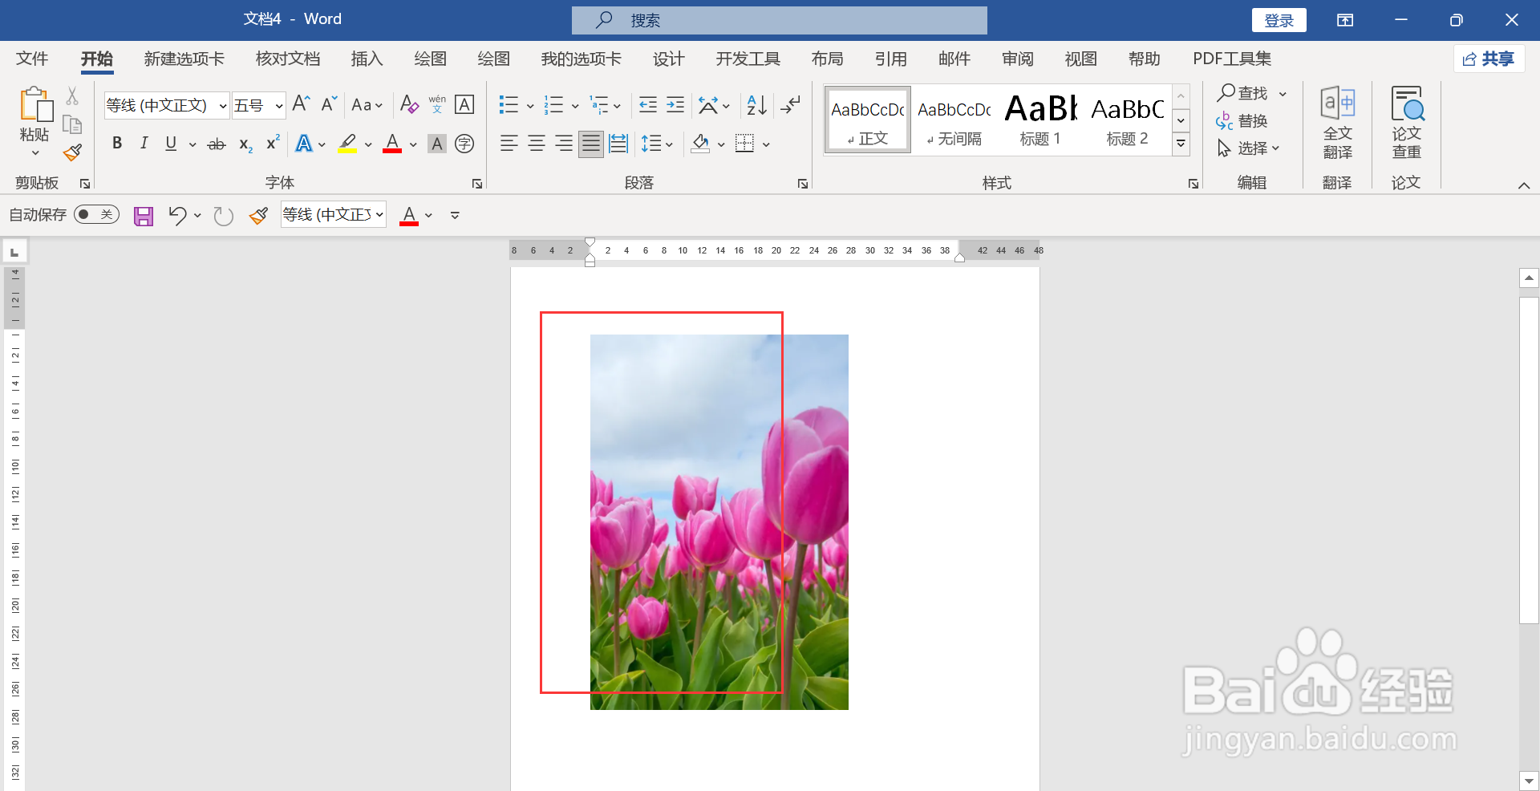Decrease paragraph indent
This screenshot has width=1540, height=791.
click(x=648, y=104)
